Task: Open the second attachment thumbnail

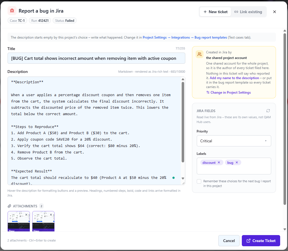Action: click(43, 222)
